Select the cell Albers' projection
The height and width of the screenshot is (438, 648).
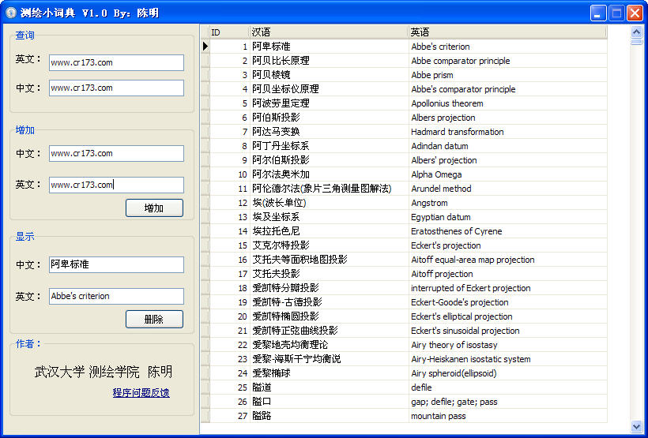pos(508,160)
